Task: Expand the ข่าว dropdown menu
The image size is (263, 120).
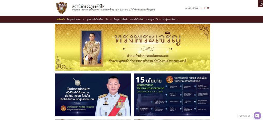Action: click(108, 19)
